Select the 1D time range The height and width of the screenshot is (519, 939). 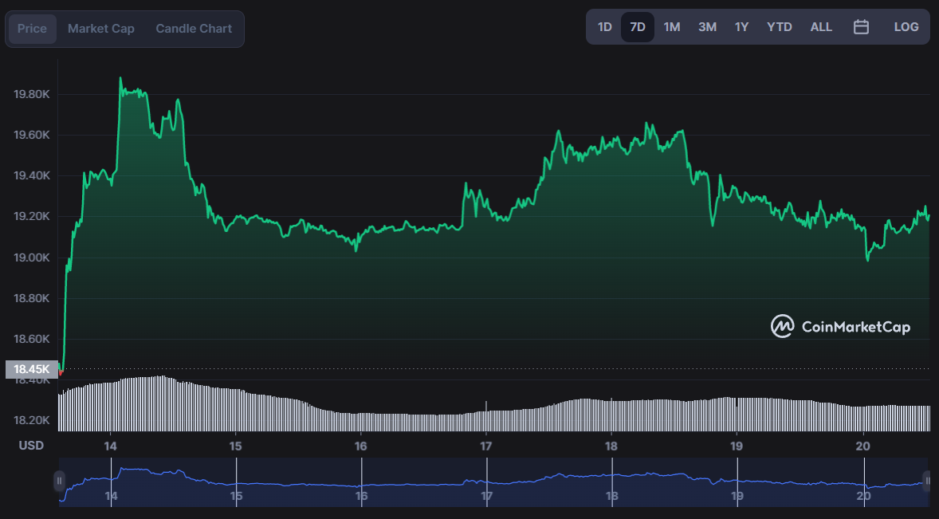(605, 27)
